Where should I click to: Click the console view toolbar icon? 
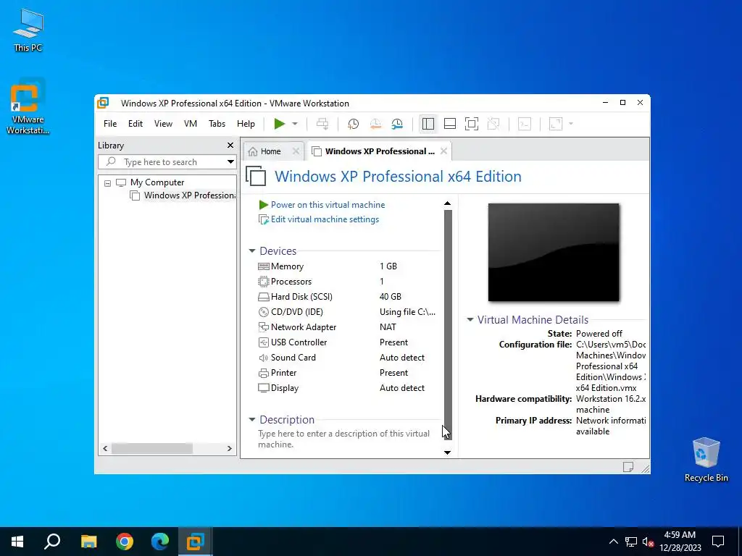click(525, 124)
